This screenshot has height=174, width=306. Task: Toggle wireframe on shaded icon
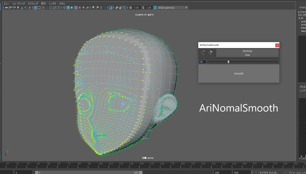76,8
